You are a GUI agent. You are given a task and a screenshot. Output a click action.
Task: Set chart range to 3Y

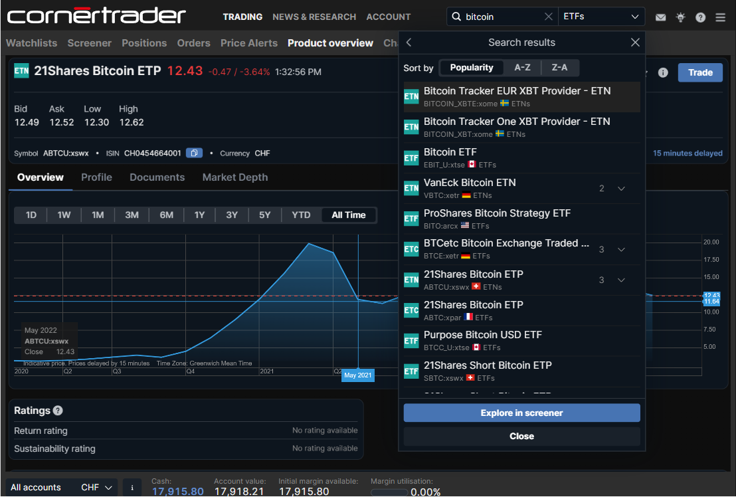click(232, 215)
